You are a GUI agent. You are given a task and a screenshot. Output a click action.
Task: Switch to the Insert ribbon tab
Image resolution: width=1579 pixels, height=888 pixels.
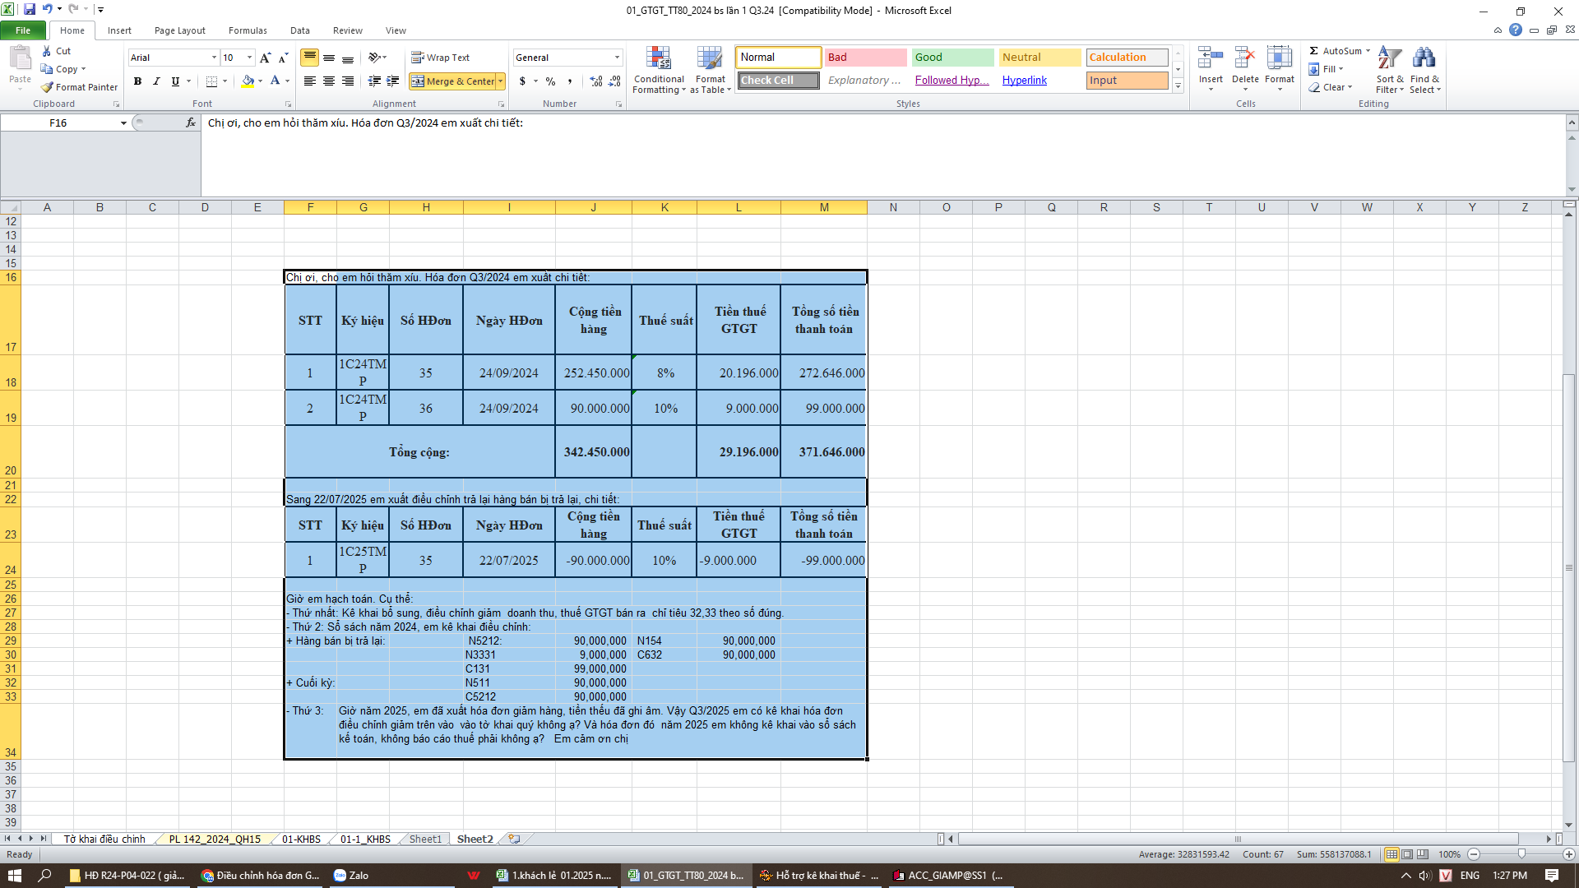119,30
